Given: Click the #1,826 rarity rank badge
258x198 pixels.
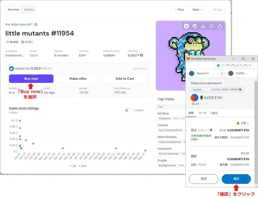Looking at the screenshot, I should coord(12,42).
